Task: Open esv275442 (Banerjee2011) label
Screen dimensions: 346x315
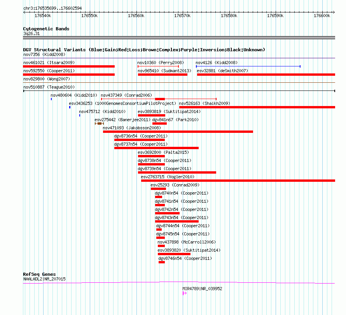Action: point(122,120)
